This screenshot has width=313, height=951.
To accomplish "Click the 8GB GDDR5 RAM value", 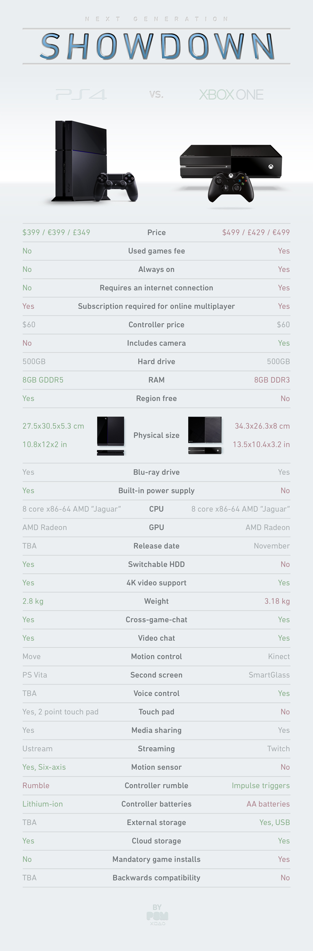I will tap(43, 380).
